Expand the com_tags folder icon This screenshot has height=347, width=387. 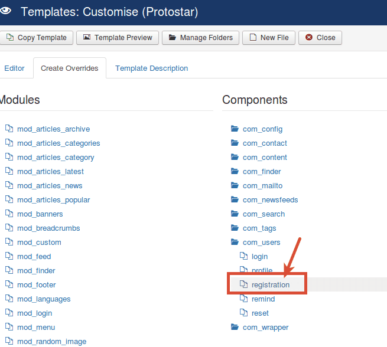[x=235, y=228]
